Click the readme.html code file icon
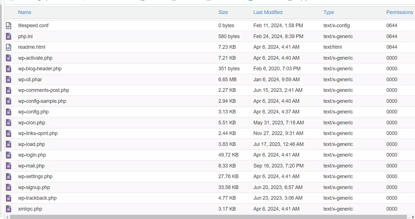415x219 pixels. (9, 47)
